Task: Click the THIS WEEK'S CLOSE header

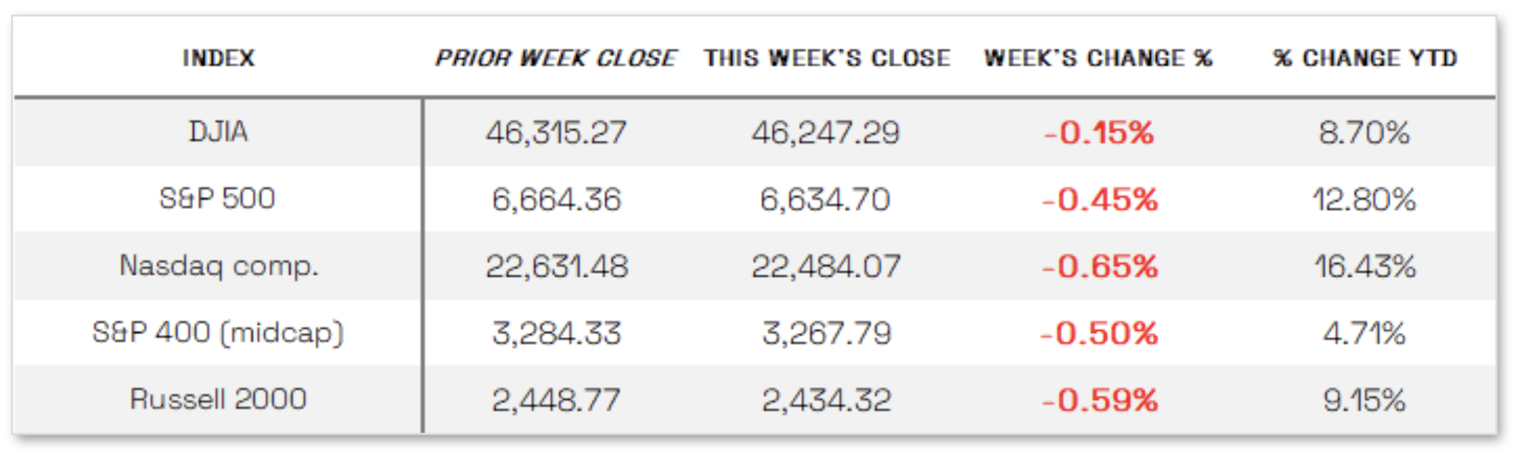Action: tap(827, 58)
